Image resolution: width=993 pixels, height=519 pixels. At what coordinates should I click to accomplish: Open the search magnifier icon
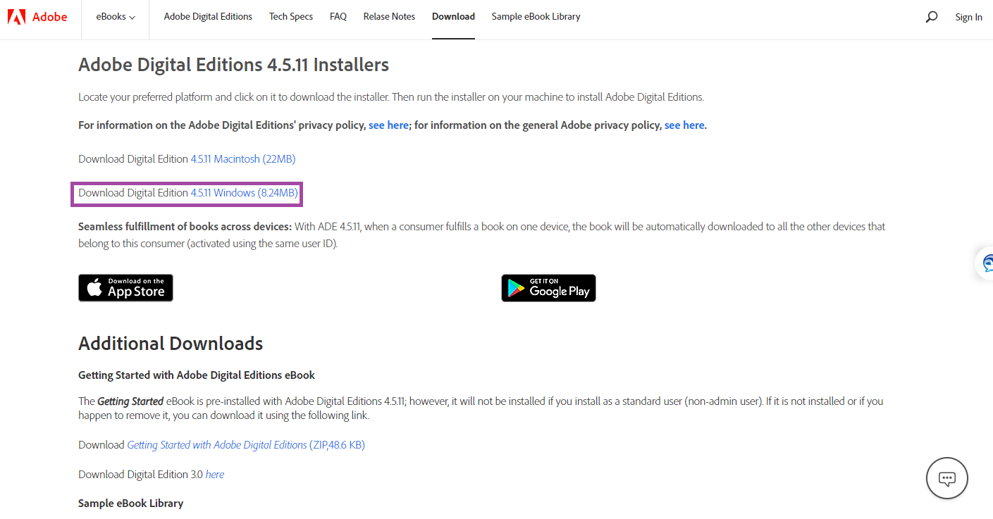click(x=932, y=17)
